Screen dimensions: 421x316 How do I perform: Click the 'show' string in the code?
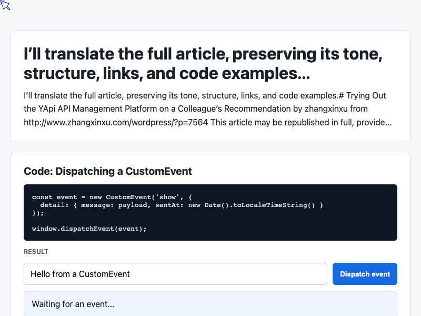168,197
